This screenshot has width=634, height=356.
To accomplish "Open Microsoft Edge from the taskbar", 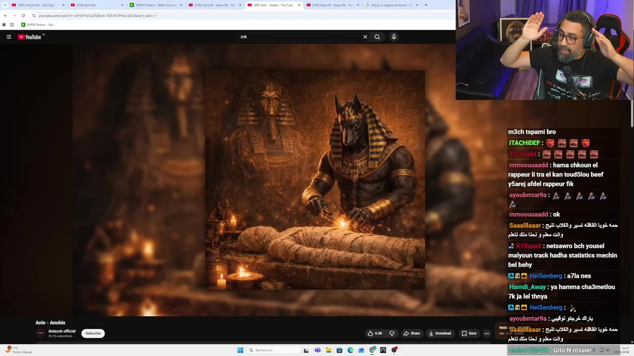I will pos(350,350).
